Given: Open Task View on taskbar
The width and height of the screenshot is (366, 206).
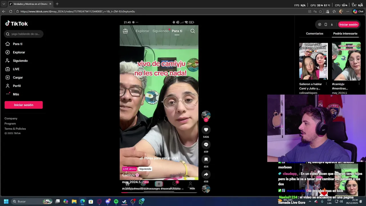Looking at the screenshot, I should pyautogui.click(x=57, y=201).
